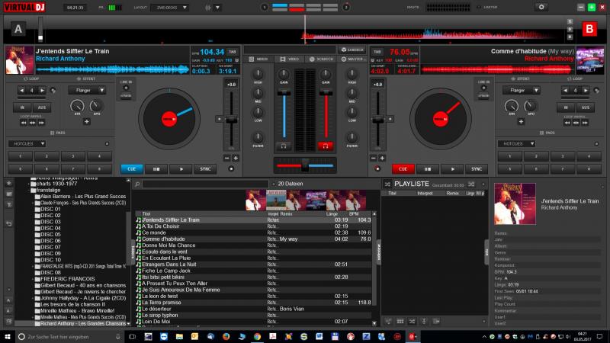Screen dimensions: 610x343
Task: Toggle red record dot on deck B
Action: 377,168
